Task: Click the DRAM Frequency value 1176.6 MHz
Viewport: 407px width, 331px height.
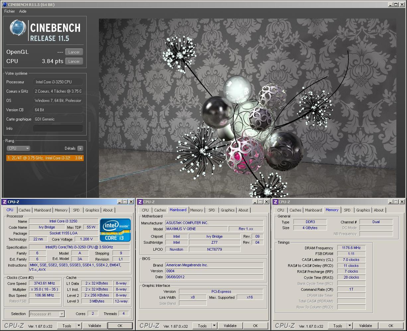Action: [351, 248]
